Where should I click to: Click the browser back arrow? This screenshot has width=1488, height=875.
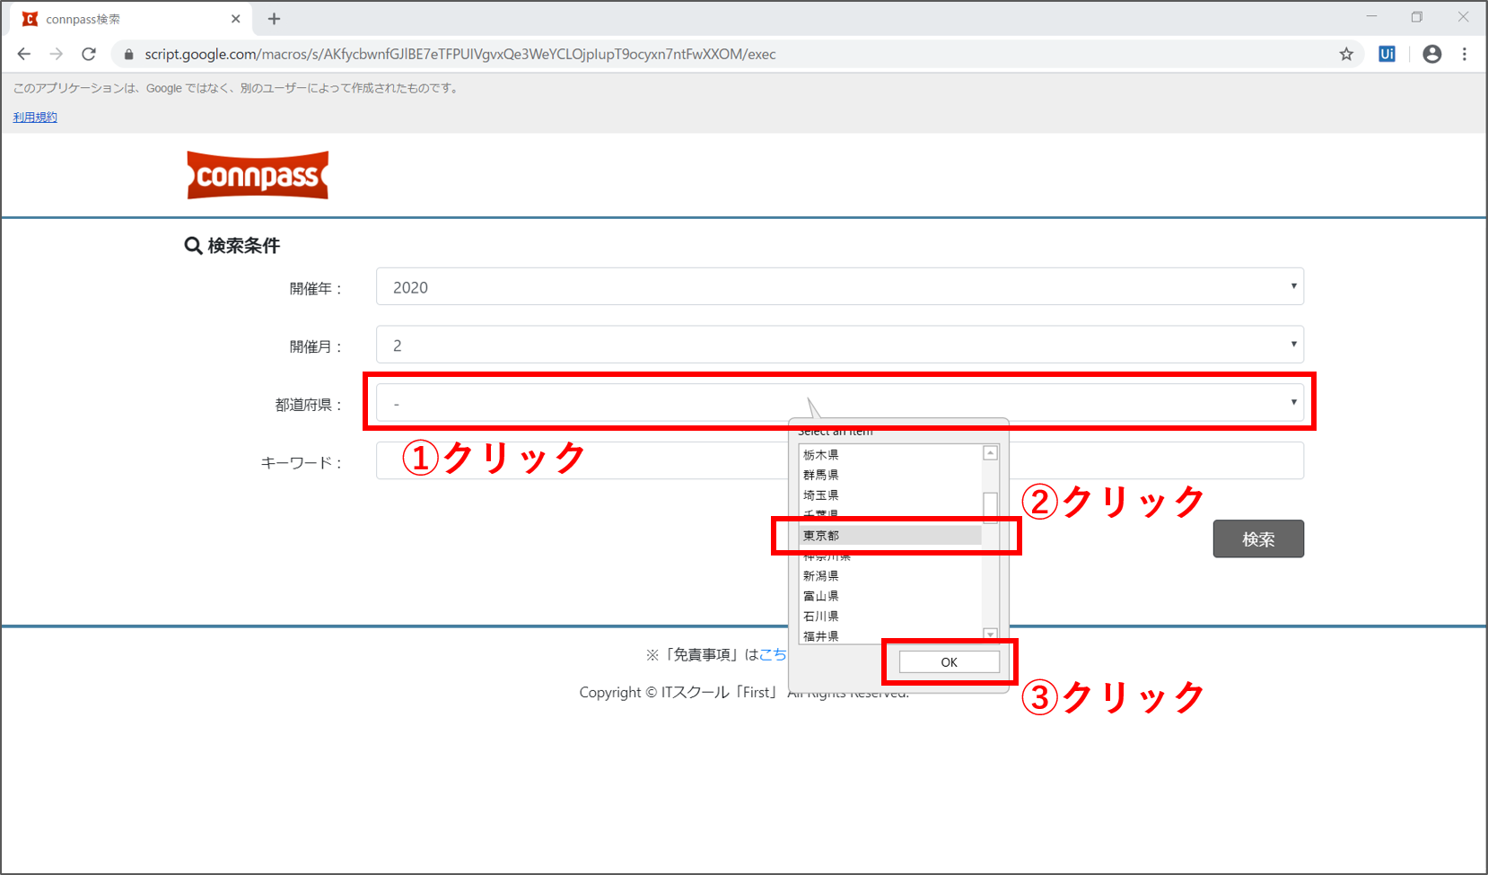[x=24, y=54]
